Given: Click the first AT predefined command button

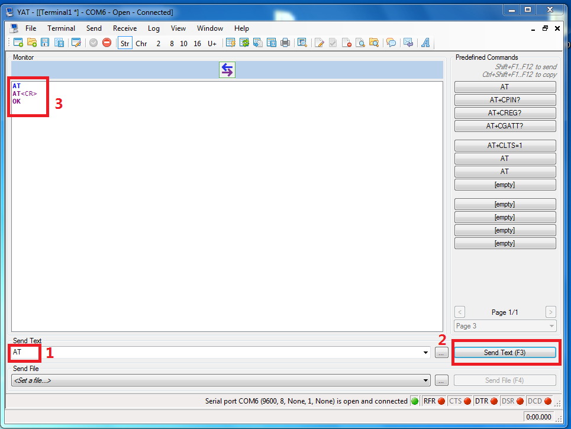Looking at the screenshot, I should point(505,86).
